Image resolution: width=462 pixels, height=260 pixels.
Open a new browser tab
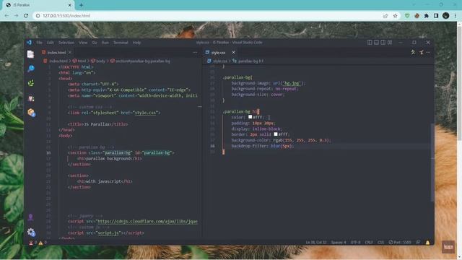pos(81,5)
